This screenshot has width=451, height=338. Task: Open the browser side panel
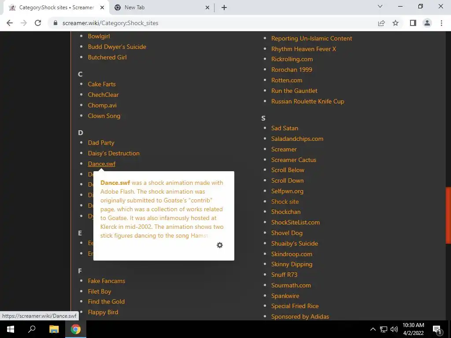(413, 23)
